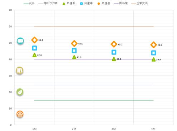Select the green horizontal line at 15
The height and width of the screenshot is (131, 177).
(94, 100)
